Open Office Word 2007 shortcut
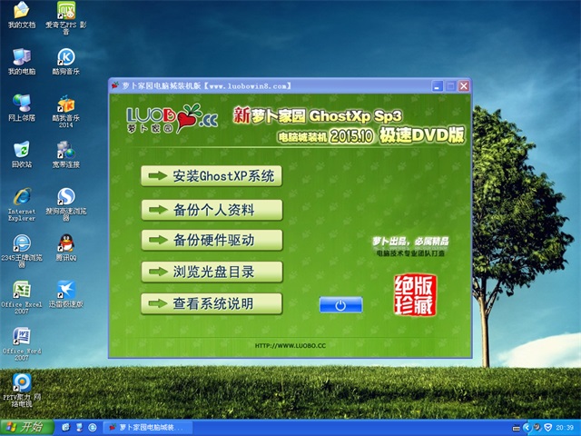 (x=21, y=337)
